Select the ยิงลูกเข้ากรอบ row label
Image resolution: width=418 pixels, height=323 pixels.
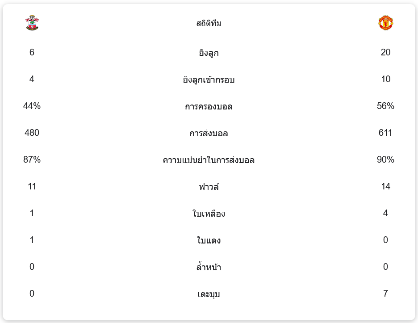point(209,80)
